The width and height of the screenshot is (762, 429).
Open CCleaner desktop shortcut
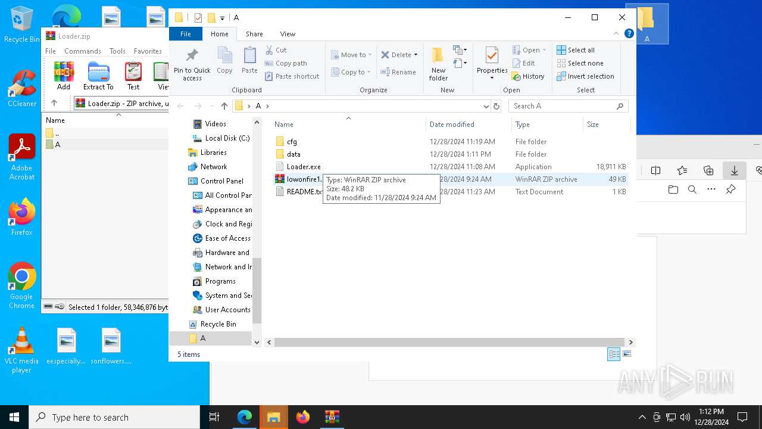(x=22, y=89)
